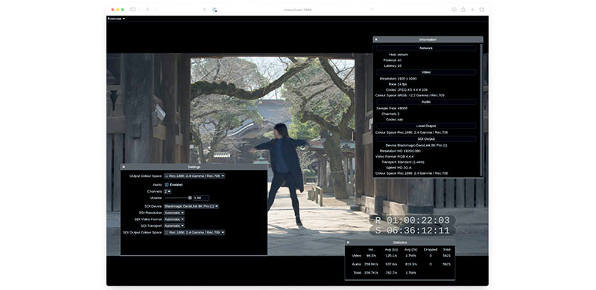Toggle the browser sidebar icon

(x=133, y=10)
